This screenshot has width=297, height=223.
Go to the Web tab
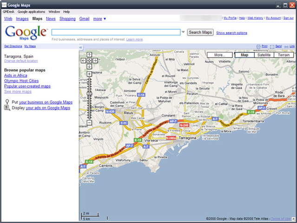pos(8,19)
